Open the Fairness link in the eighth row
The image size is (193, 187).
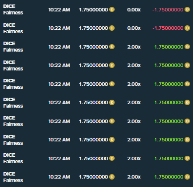click(x=13, y=143)
